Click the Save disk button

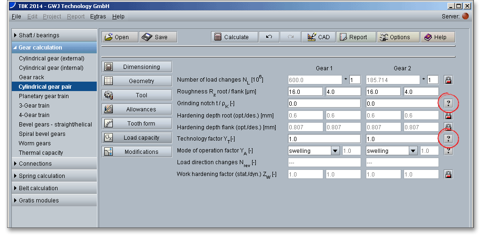coord(157,37)
